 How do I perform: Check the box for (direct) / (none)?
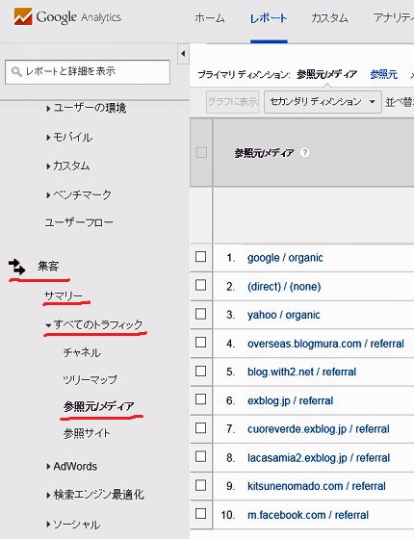point(201,285)
